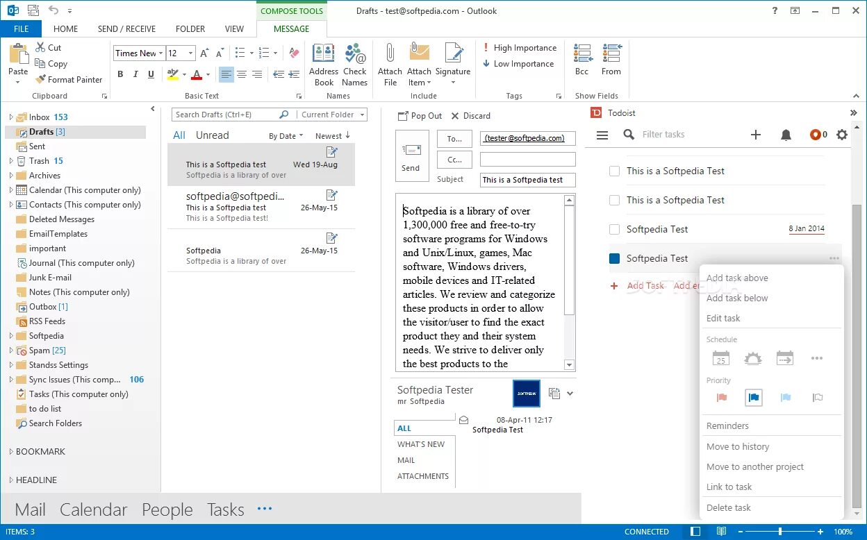Click the reading view status bar icon
The width and height of the screenshot is (867, 540).
pyautogui.click(x=721, y=532)
